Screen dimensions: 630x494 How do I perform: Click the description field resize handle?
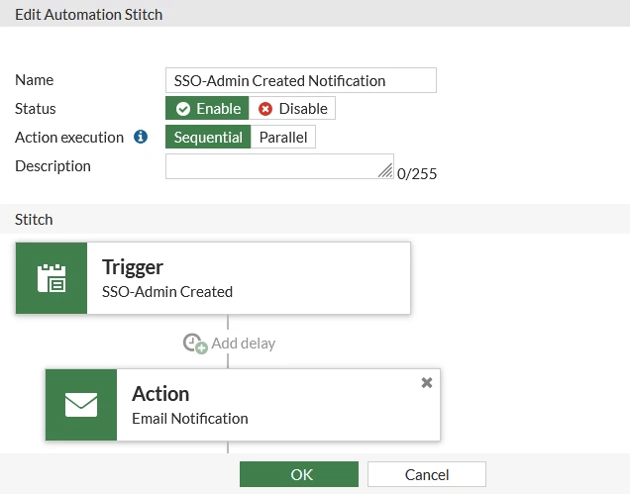pyautogui.click(x=385, y=170)
